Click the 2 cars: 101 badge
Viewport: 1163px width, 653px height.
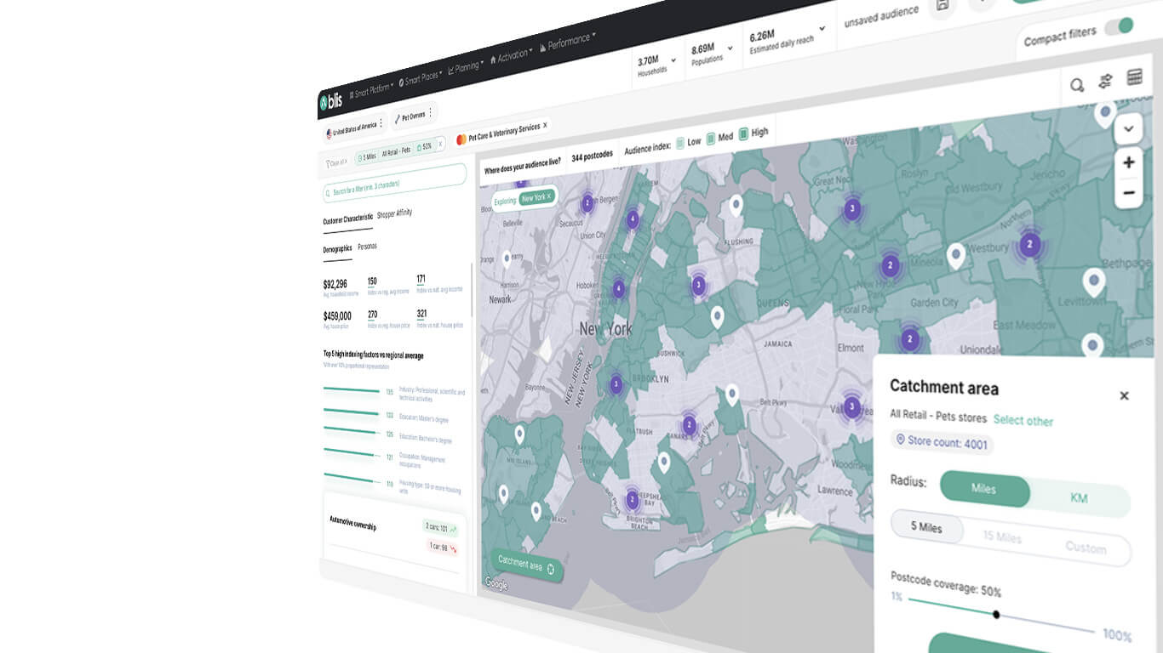440,528
